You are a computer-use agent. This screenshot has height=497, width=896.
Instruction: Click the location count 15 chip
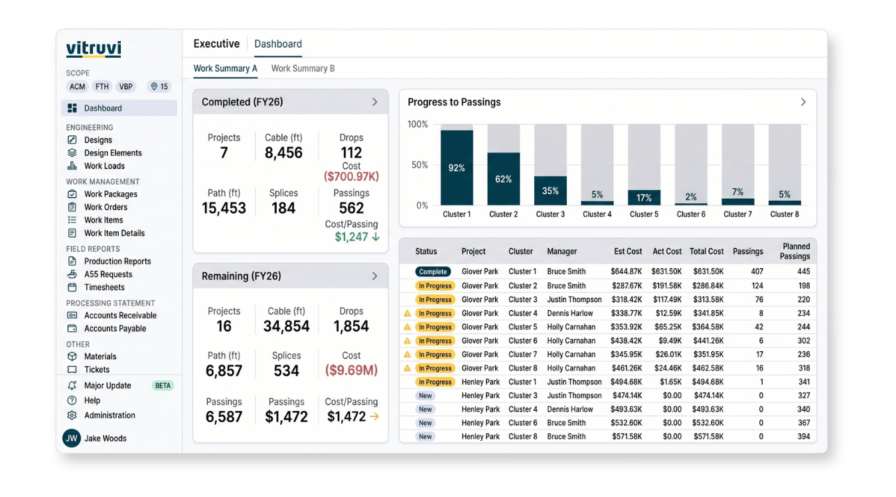coord(159,87)
